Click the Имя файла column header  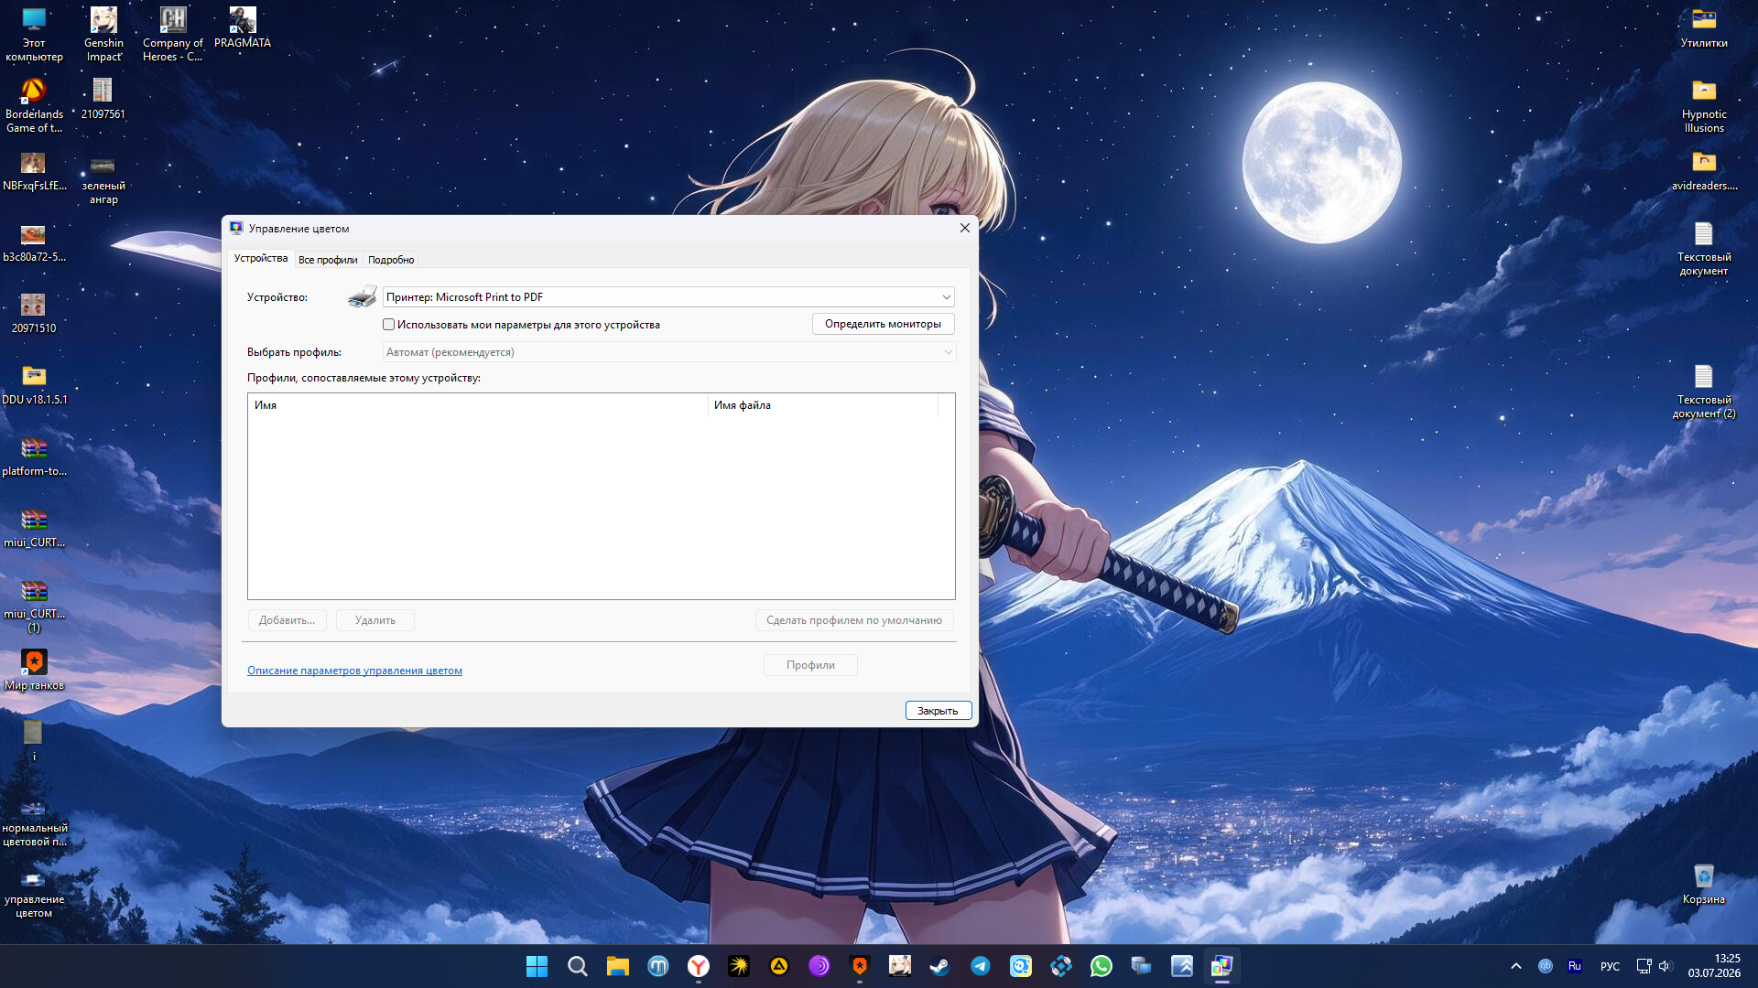tap(823, 405)
